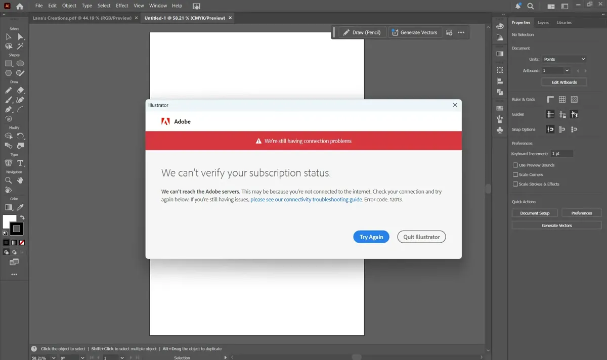Viewport: 607px width, 360px height.
Task: Open the zoom level dropdown in status bar
Action: pyautogui.click(x=54, y=357)
